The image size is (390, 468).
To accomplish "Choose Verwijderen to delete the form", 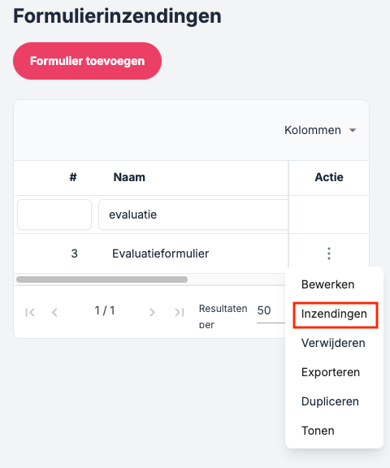I will 334,343.
